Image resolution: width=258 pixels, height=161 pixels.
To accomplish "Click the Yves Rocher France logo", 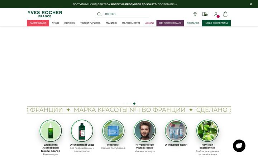I will tap(45, 14).
